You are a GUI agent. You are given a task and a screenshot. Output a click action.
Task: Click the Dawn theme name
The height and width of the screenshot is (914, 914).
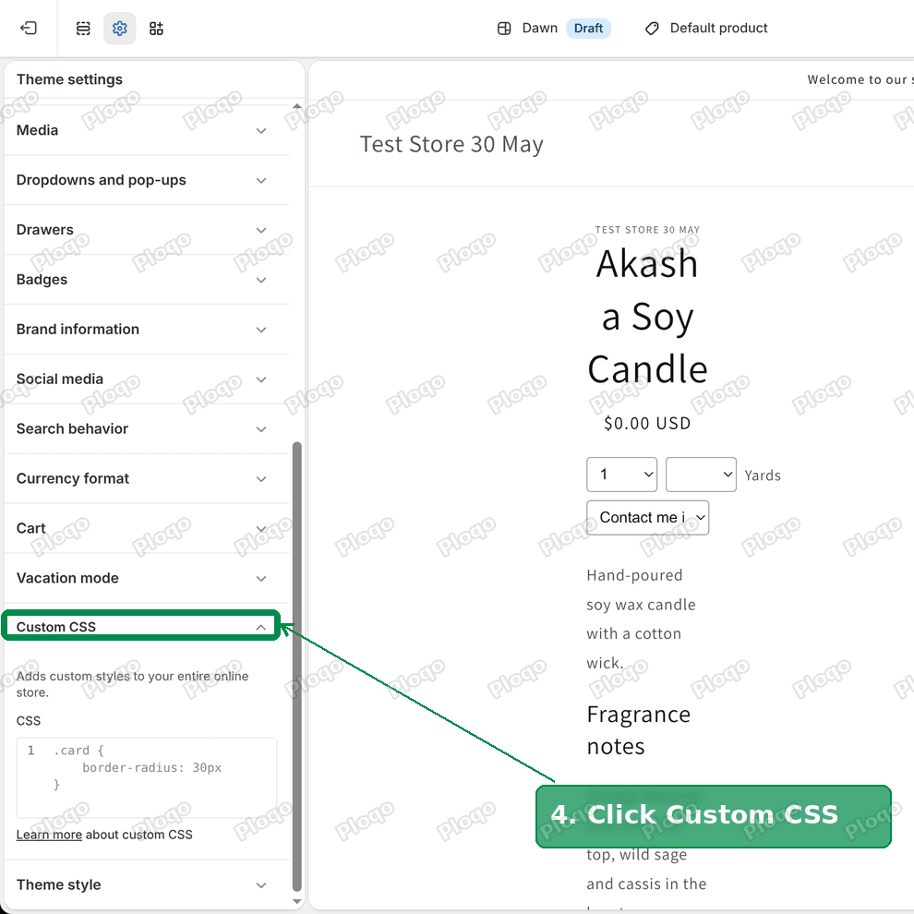tap(539, 28)
